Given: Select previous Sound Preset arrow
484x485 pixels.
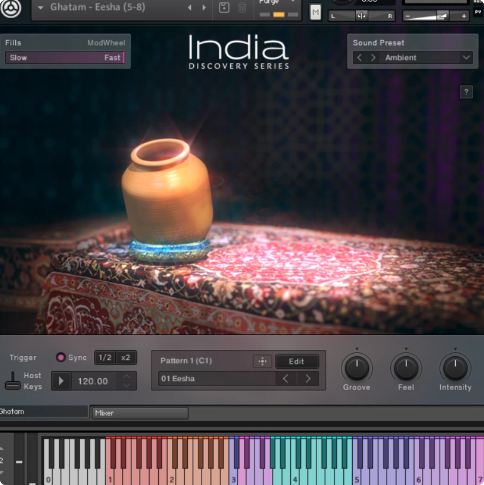Looking at the screenshot, I should point(359,58).
